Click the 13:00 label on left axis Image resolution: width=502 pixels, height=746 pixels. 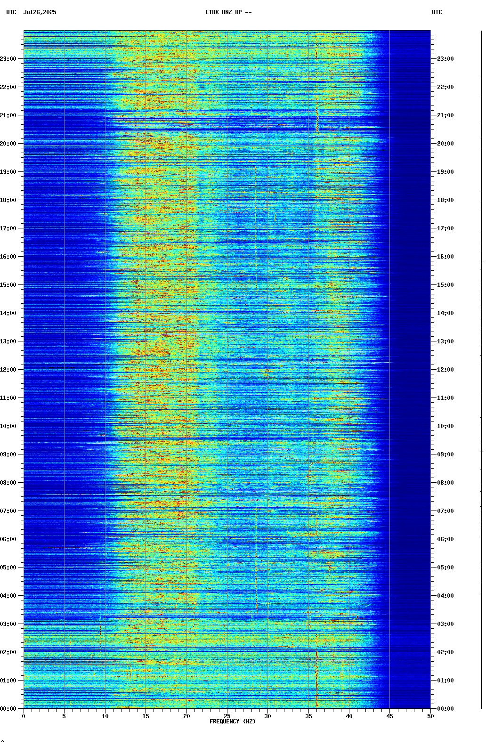pyautogui.click(x=8, y=341)
